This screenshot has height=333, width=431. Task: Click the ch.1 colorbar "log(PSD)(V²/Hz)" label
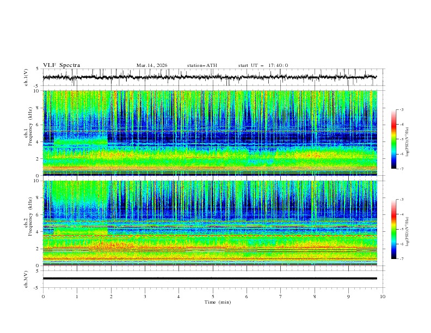[x=407, y=141]
